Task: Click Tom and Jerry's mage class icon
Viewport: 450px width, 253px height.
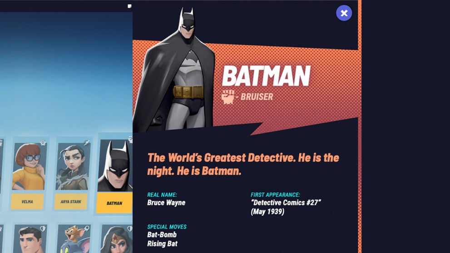Action: [87, 228]
